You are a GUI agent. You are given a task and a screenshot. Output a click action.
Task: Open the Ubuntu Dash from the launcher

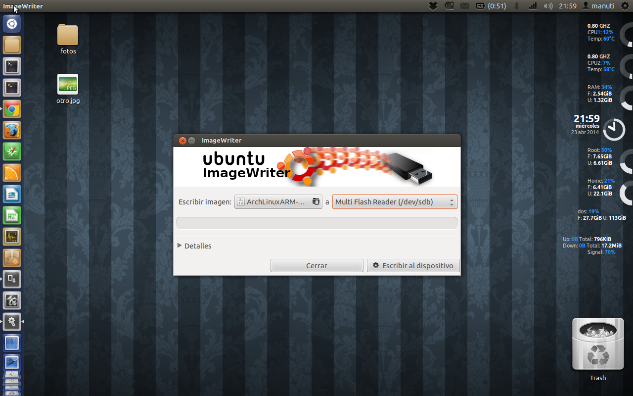(x=12, y=23)
